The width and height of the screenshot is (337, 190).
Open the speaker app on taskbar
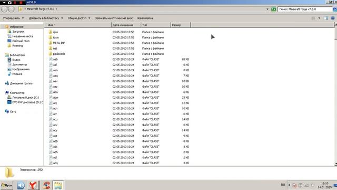[21, 185]
